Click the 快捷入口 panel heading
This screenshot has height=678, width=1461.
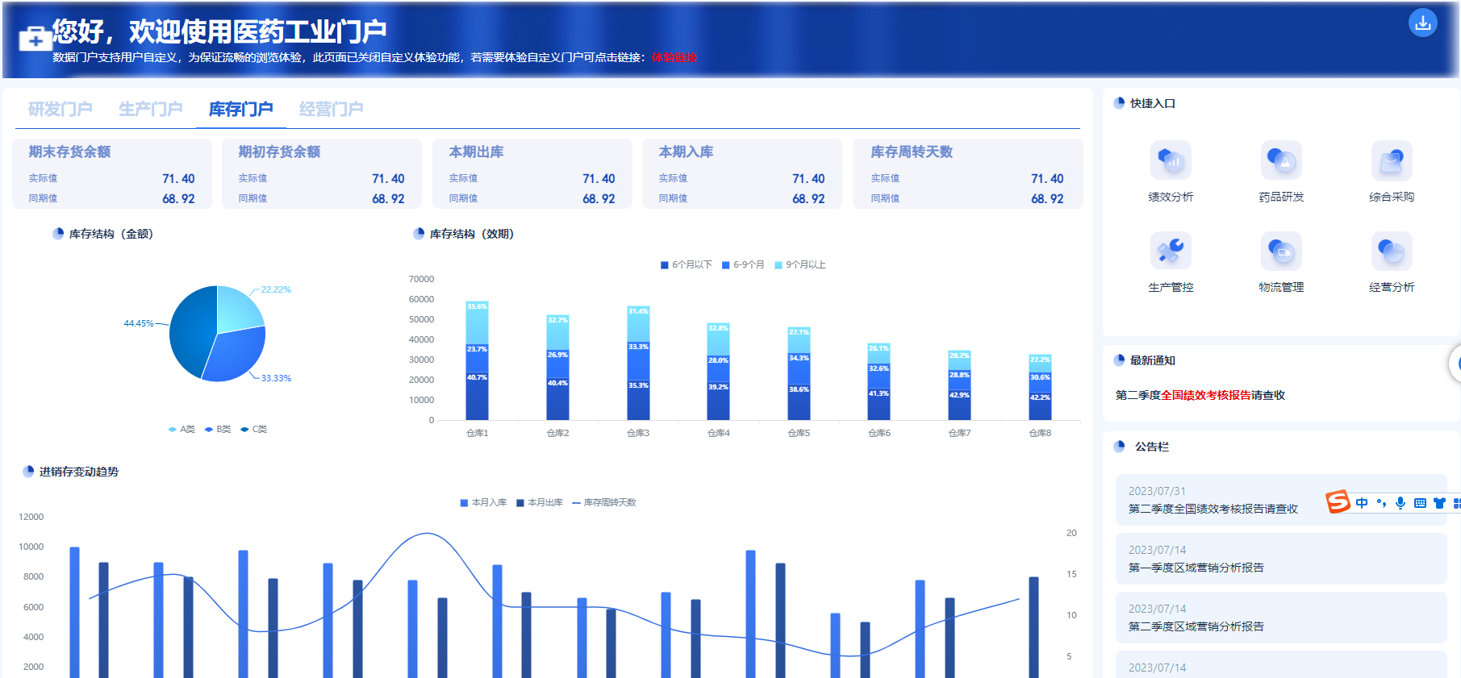[x=1153, y=103]
